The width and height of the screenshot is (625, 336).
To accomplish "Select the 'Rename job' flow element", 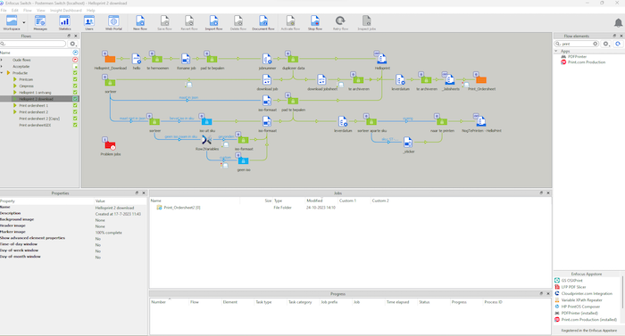I will point(186,59).
